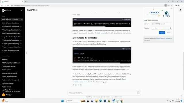Viewport: 184px width, 103px height.
Task: Show password with the eye icon
Action: click(170, 28)
